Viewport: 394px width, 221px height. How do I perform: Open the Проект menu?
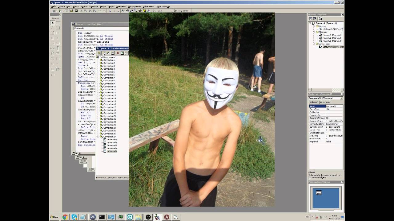75,6
